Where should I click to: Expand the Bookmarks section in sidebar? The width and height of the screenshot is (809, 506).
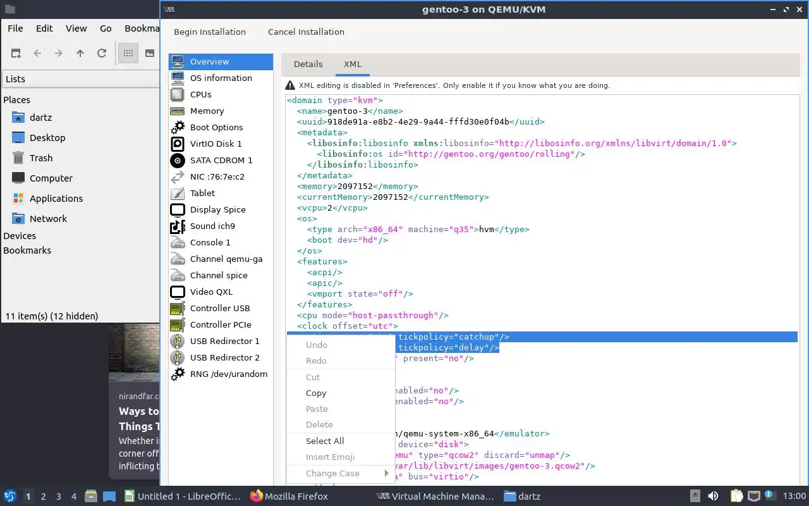point(27,250)
